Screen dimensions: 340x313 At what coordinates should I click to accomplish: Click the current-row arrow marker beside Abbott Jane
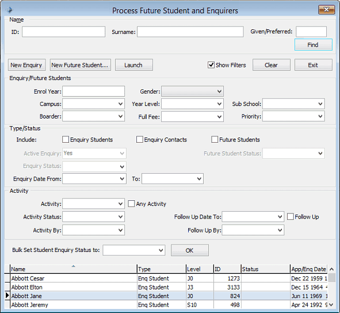pyautogui.click(x=7, y=296)
